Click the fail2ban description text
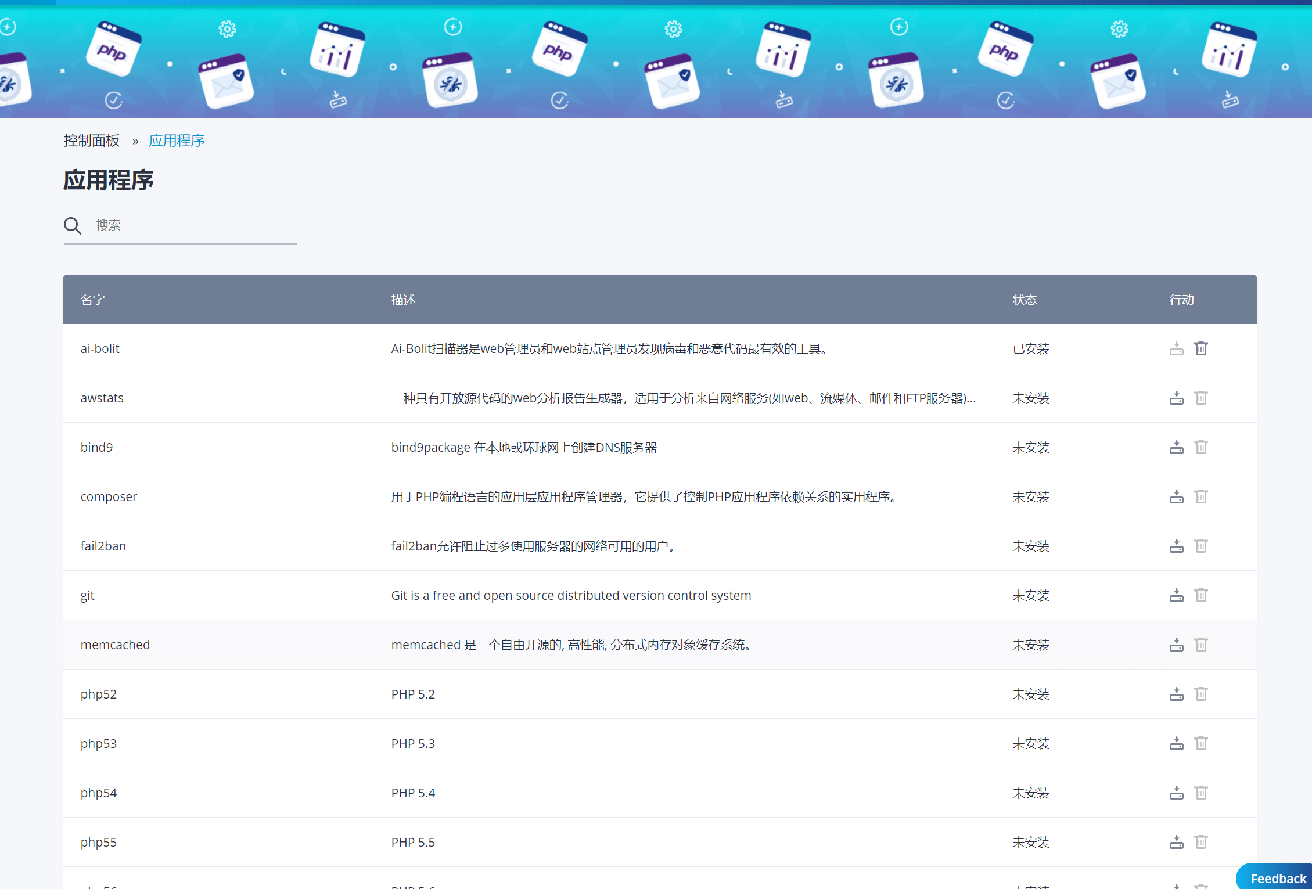1312x889 pixels. (x=534, y=546)
